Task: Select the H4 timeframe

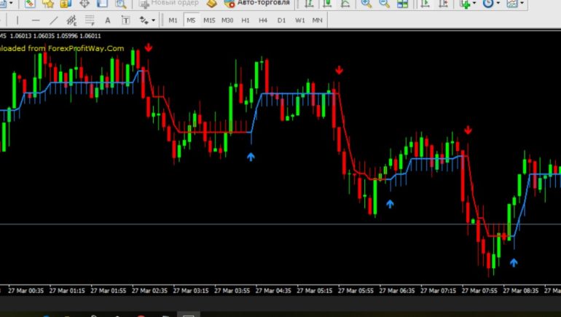Action: [x=263, y=20]
